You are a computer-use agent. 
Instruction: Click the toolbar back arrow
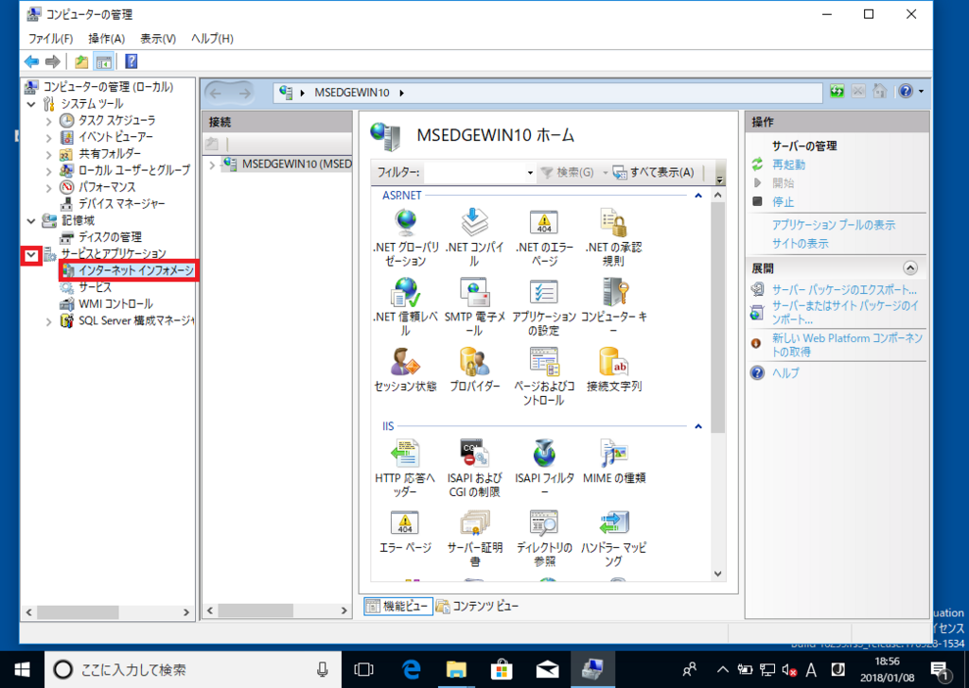pos(31,61)
